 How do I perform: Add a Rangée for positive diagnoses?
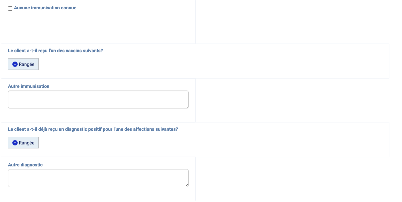tap(23, 143)
